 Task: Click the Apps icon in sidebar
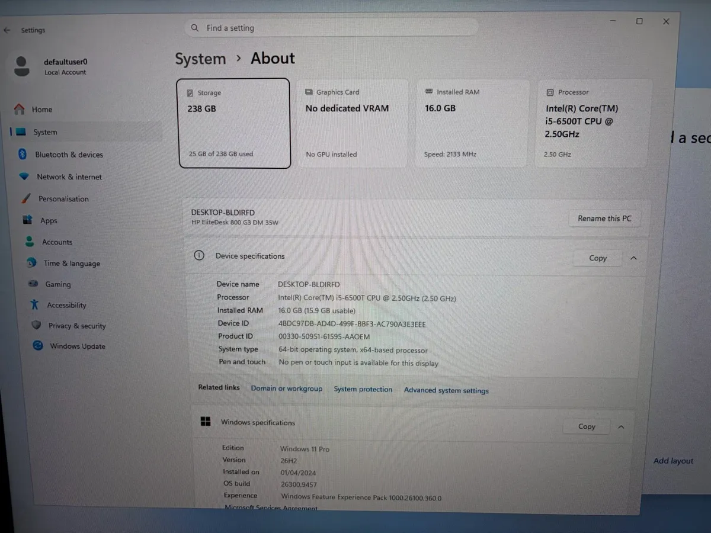click(27, 220)
